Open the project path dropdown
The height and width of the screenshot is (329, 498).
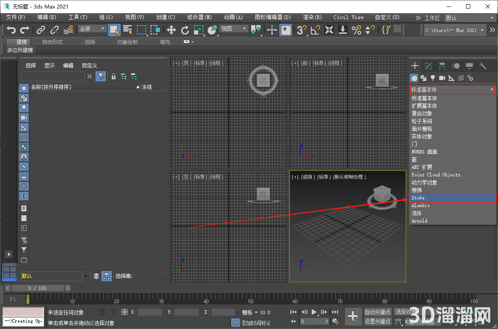point(455,30)
